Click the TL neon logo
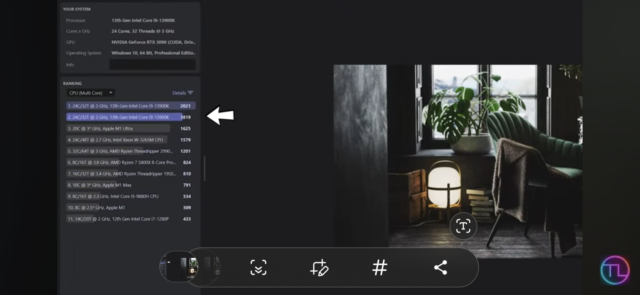The height and width of the screenshot is (295, 640). click(615, 270)
